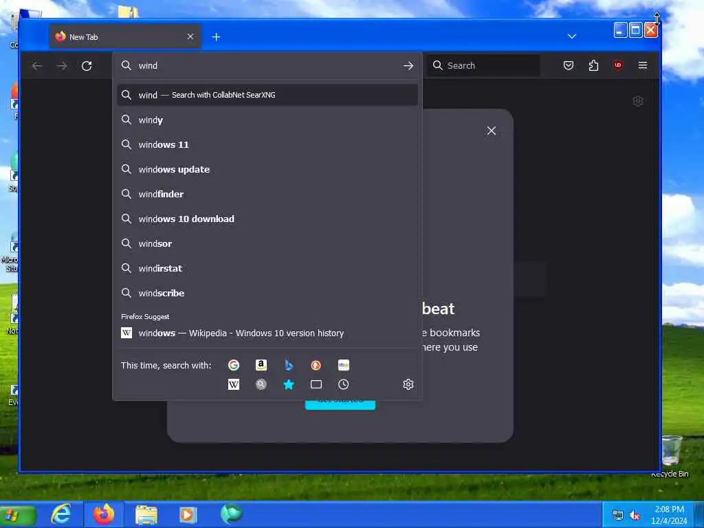This screenshot has height=528, width=704.
Task: Select the New Tab tab
Action: (x=125, y=37)
